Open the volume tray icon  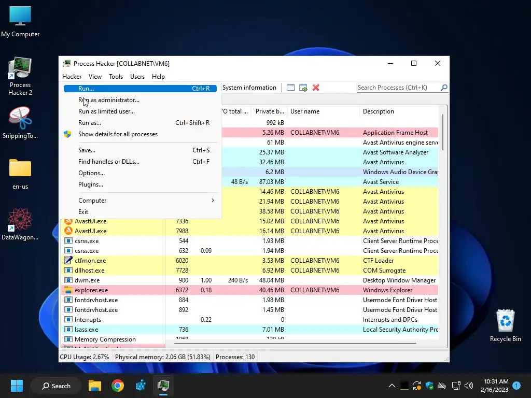click(x=469, y=386)
